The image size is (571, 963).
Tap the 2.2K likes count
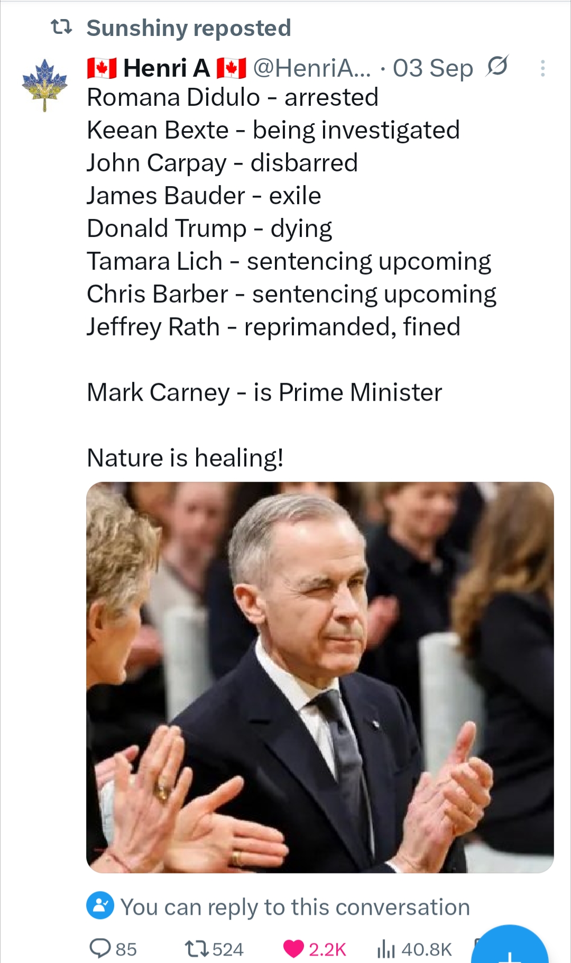pos(327,949)
